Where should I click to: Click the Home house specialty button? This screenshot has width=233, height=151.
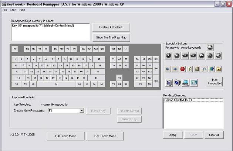[x=197, y=69]
